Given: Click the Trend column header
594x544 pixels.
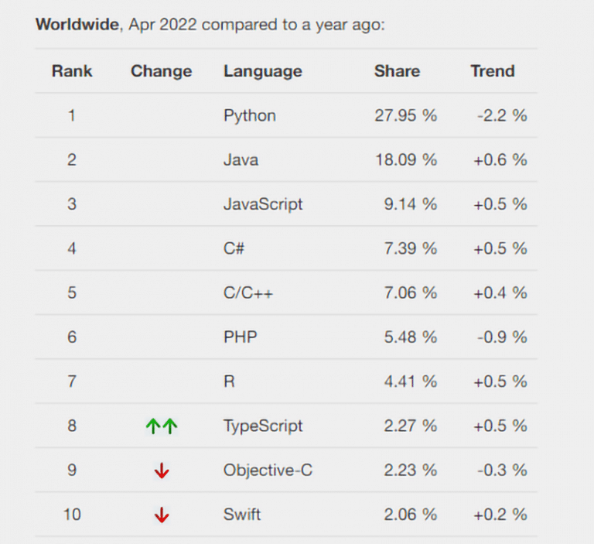Looking at the screenshot, I should [493, 71].
